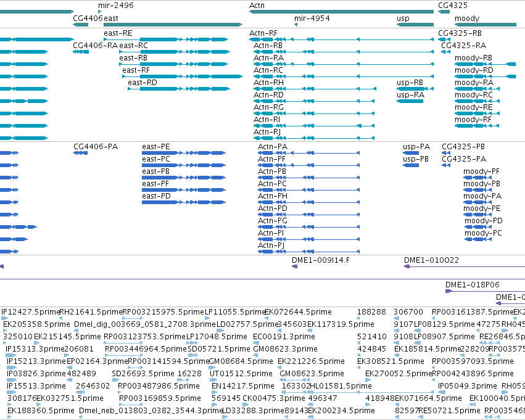Image resolution: width=525 pixels, height=420 pixels.
Task: Open the moody gene feature
Action: [x=486, y=25]
